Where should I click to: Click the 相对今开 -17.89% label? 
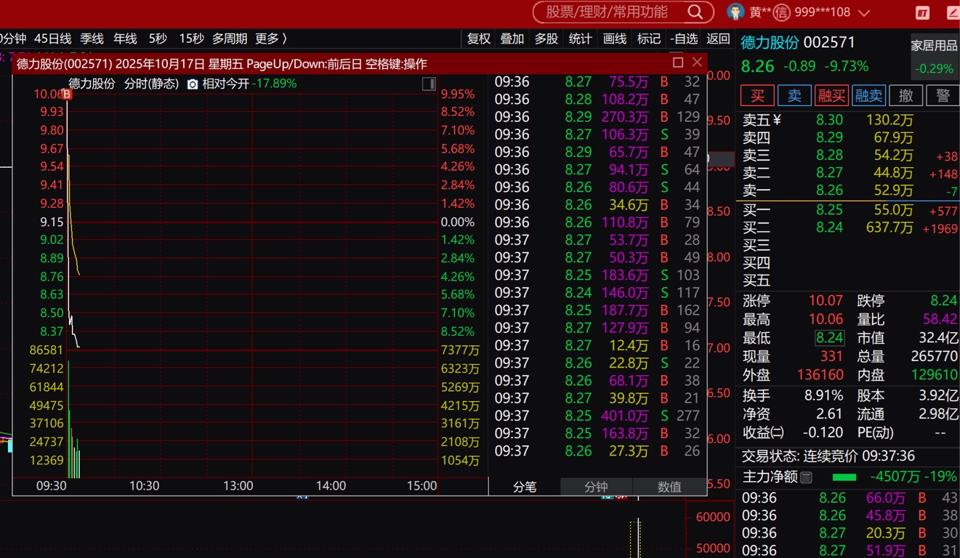click(249, 84)
